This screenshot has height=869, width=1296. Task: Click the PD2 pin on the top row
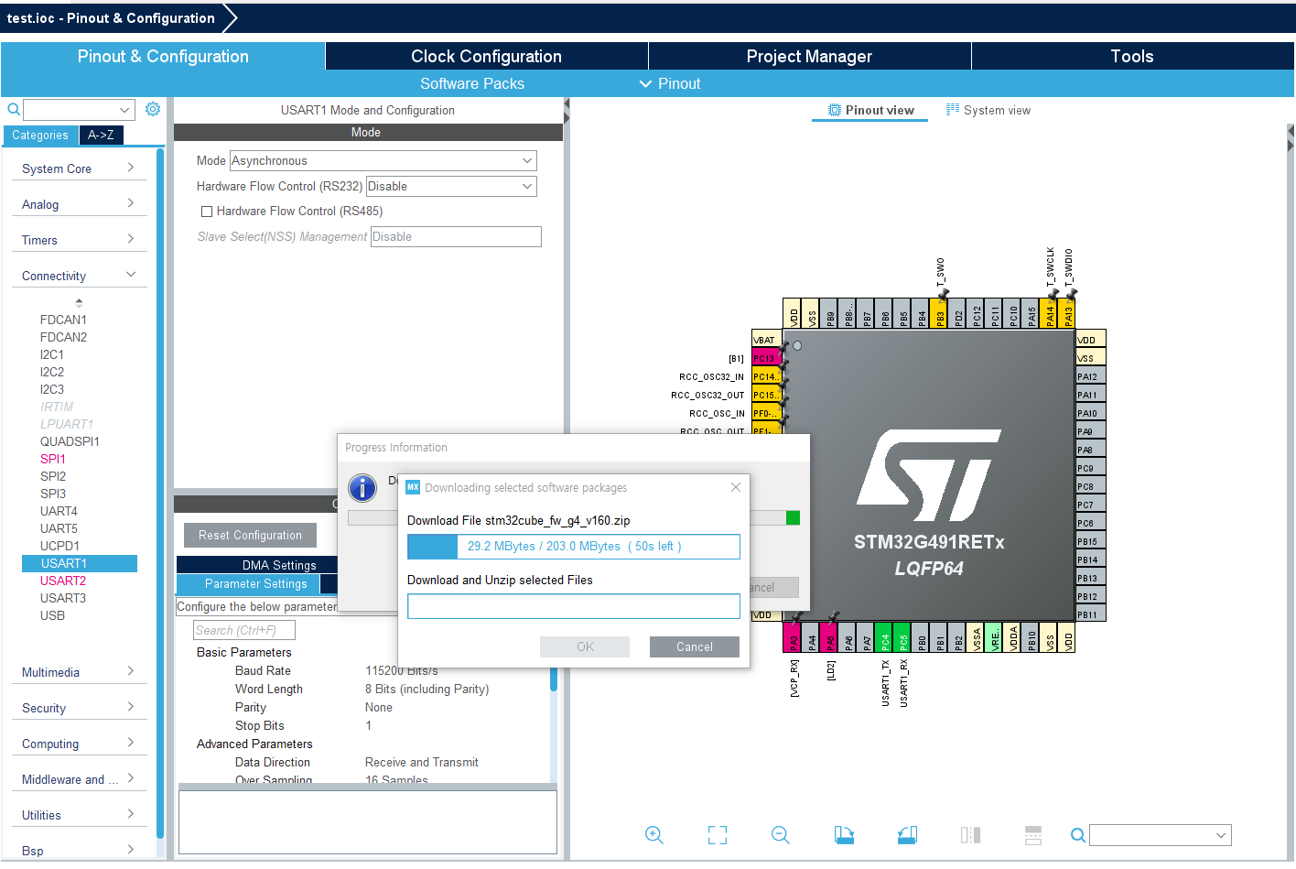click(957, 313)
